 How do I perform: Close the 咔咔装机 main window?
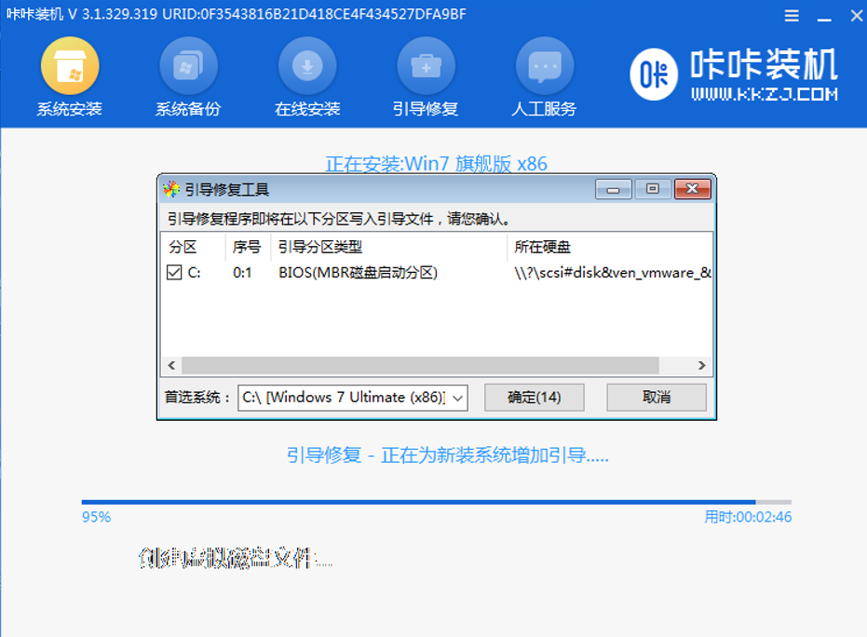pos(857,16)
